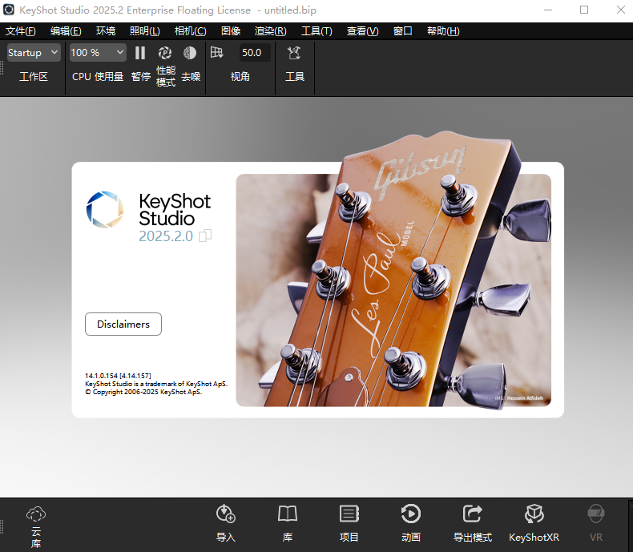The width and height of the screenshot is (633, 552).
Task: Close the KeyShot Studio window
Action: coord(621,10)
